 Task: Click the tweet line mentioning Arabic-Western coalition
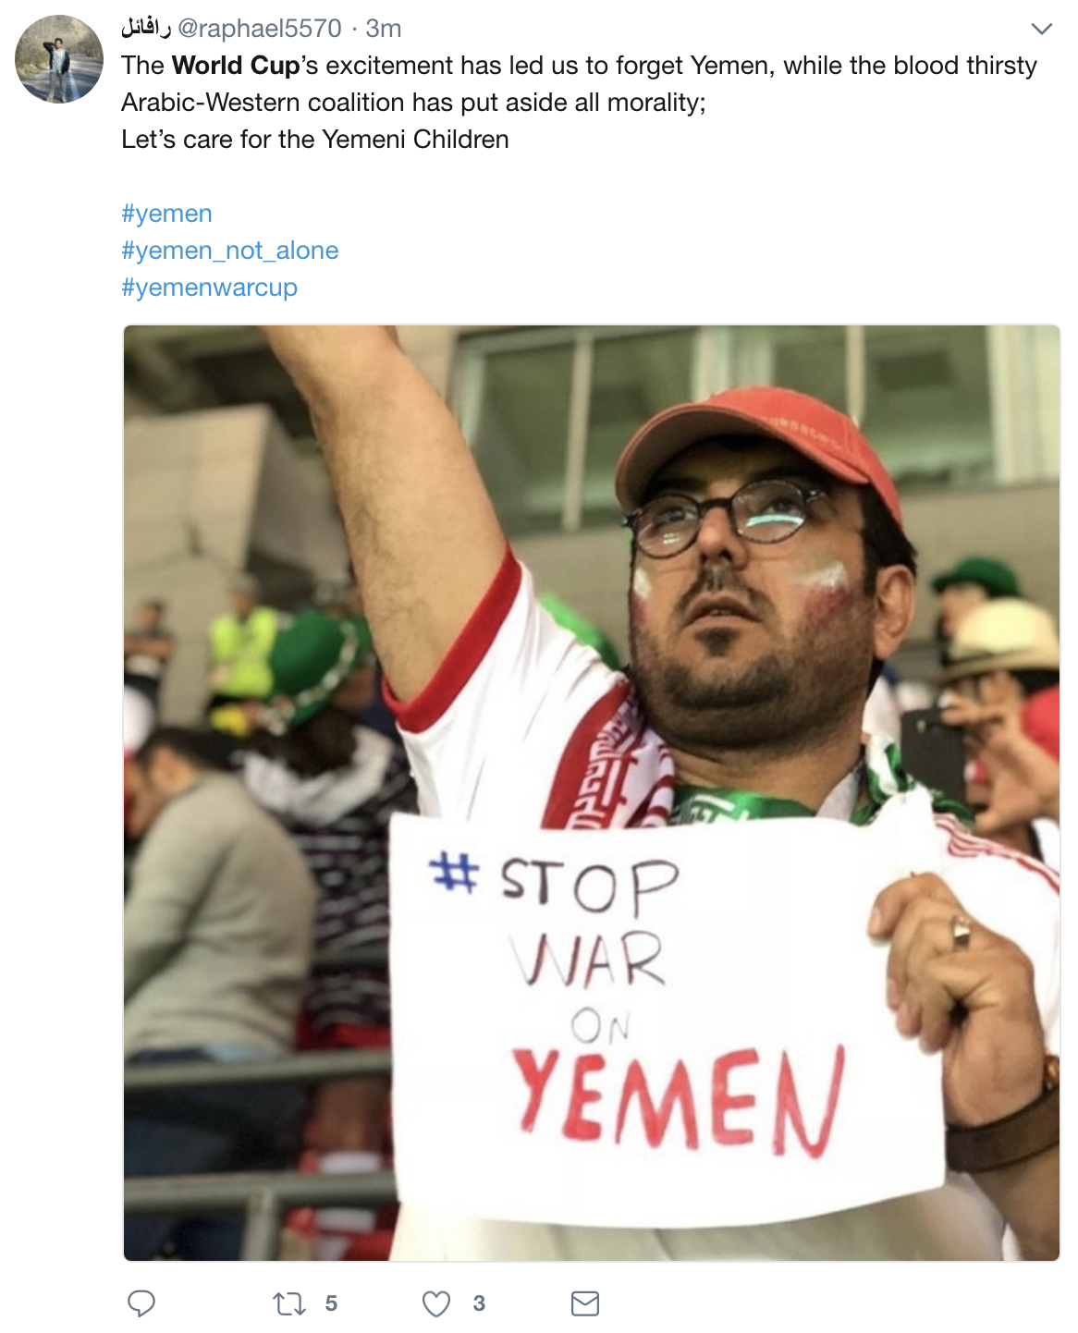pyautogui.click(x=413, y=103)
